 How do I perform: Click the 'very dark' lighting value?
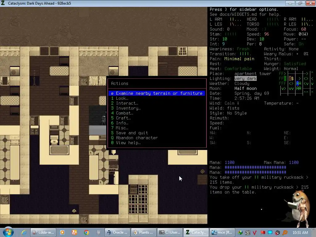(x=246, y=79)
